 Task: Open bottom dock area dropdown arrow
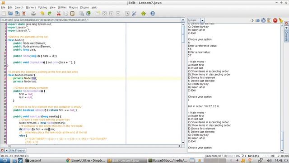pos(7,150)
